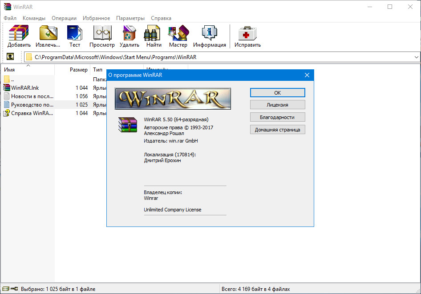Open the Файл menu

coord(10,18)
